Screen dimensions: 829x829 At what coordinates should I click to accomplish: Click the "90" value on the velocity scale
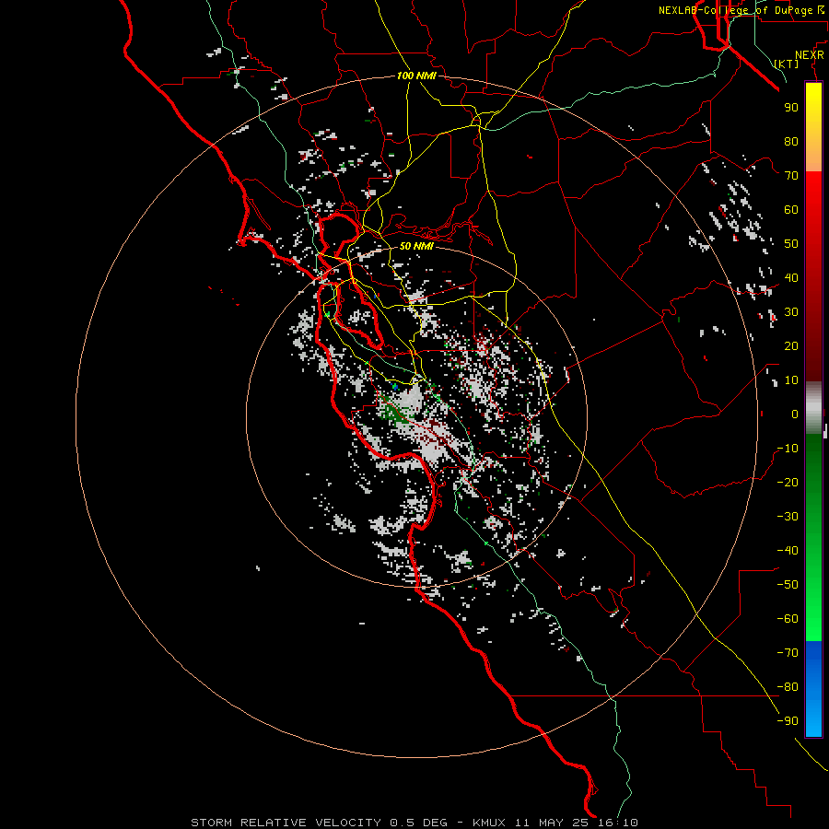point(791,108)
